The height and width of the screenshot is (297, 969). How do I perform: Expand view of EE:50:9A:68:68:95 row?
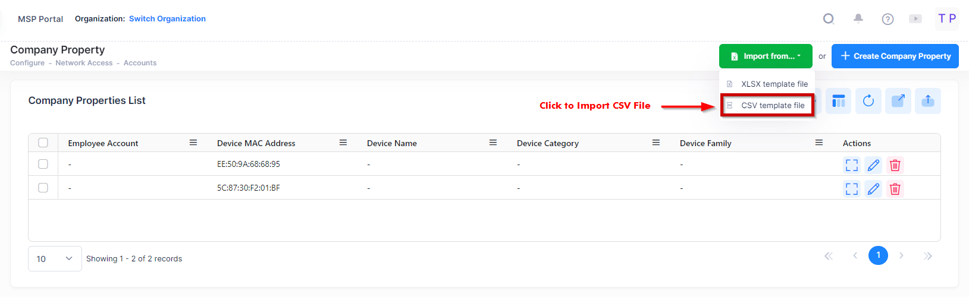(x=852, y=165)
